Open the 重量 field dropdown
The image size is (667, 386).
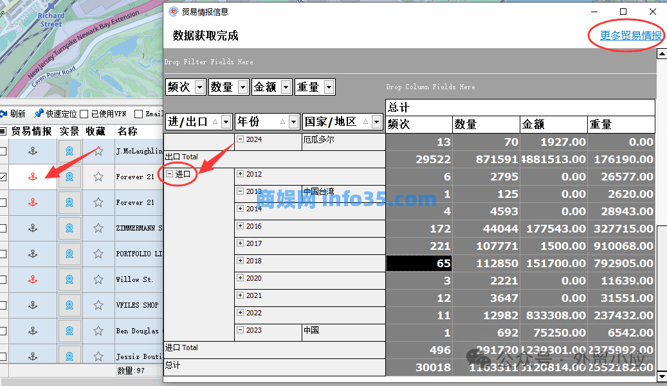click(x=329, y=87)
